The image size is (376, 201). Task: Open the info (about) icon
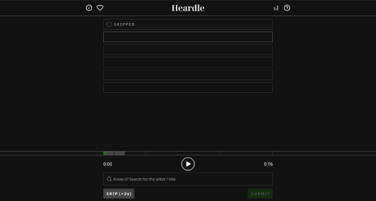point(89,8)
